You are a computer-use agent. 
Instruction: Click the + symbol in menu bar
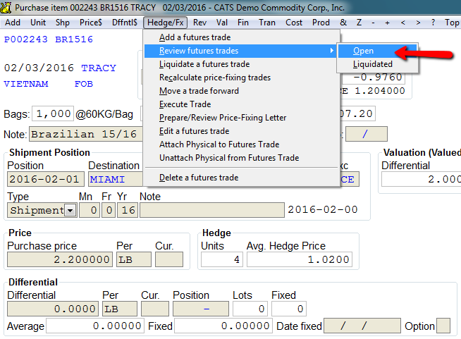(x=388, y=23)
